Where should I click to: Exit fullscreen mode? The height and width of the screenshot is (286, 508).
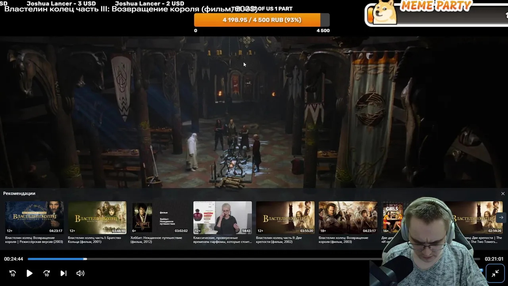coord(495,273)
